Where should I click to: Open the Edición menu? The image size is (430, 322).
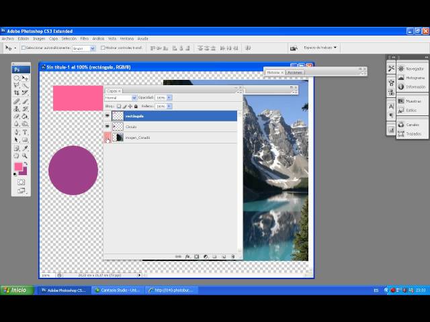tap(24, 39)
